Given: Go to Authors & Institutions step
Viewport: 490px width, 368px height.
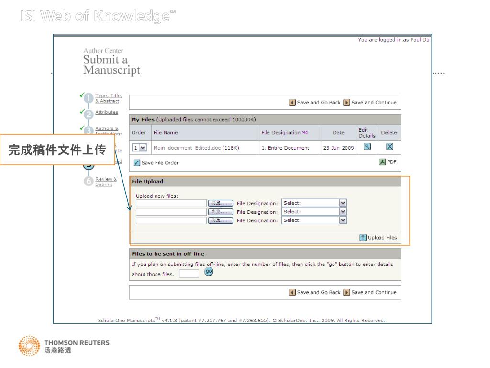Looking at the screenshot, I should (109, 131).
